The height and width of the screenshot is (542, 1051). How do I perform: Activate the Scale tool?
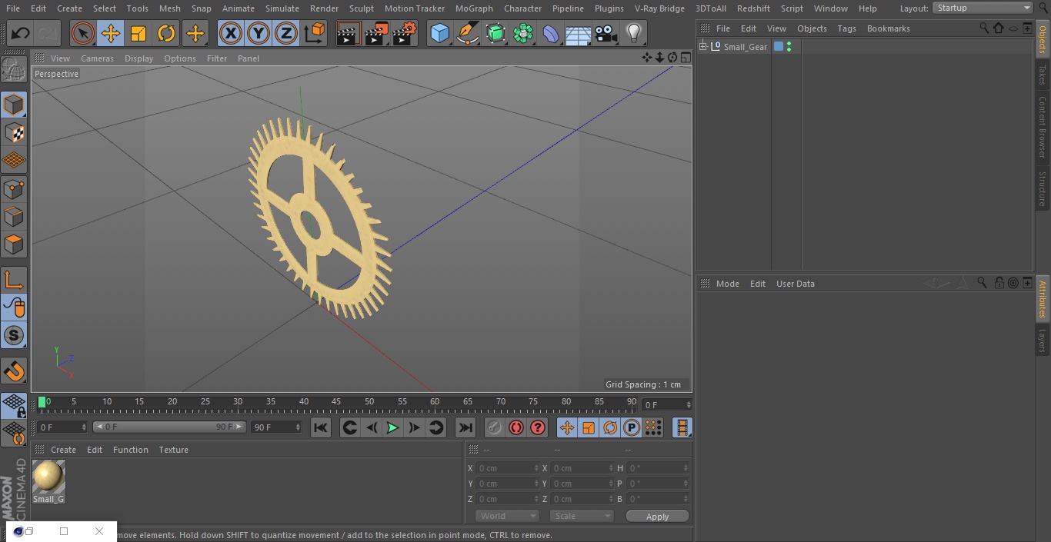pyautogui.click(x=138, y=34)
